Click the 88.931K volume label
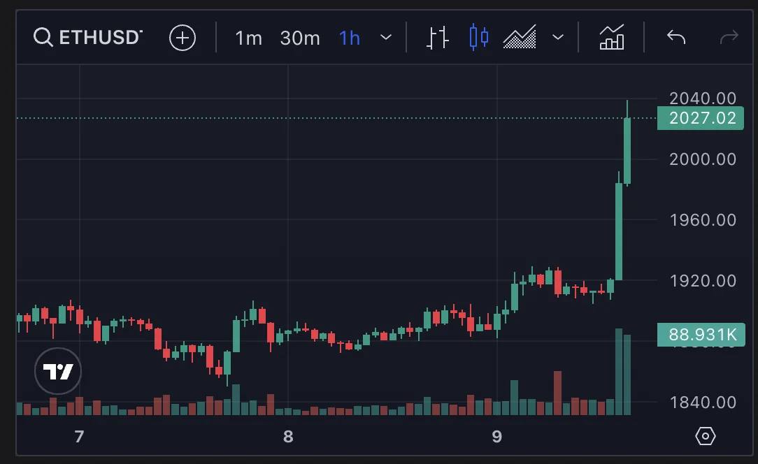Screen dimensions: 758x464 tap(702, 335)
